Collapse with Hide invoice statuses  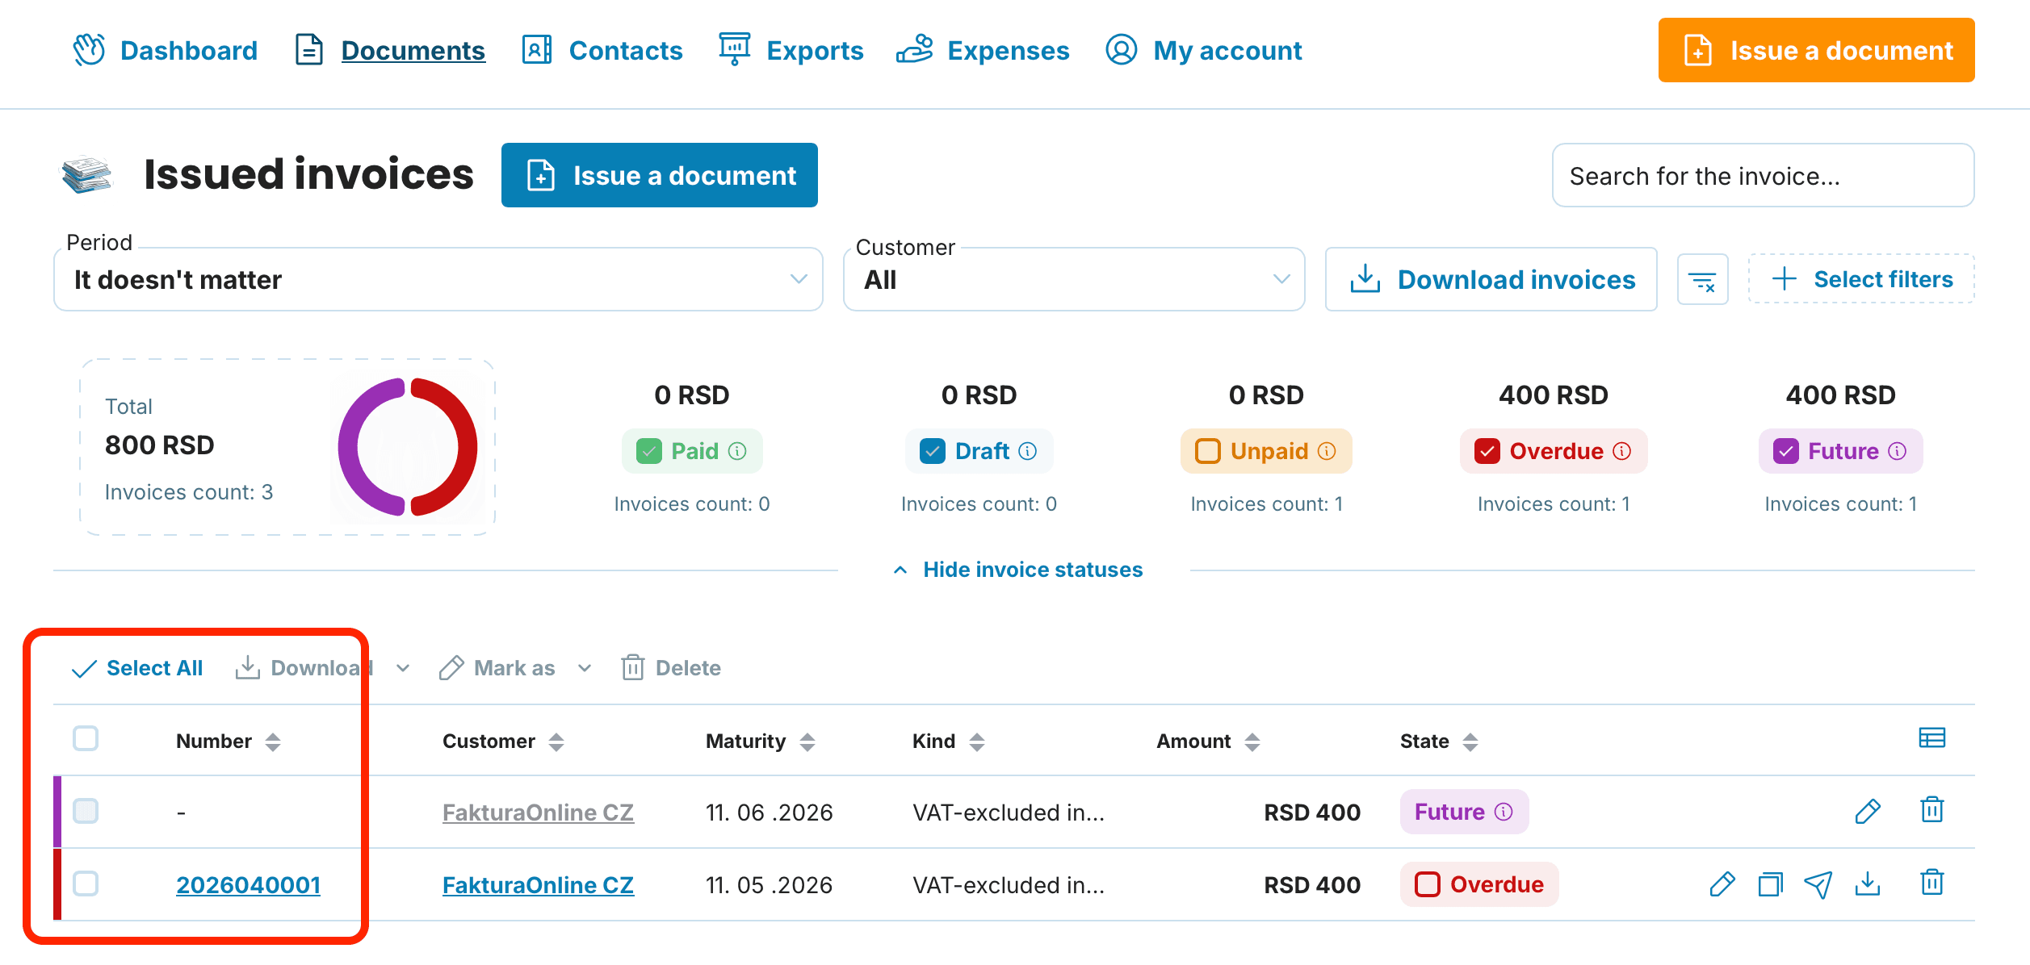[1018, 570]
